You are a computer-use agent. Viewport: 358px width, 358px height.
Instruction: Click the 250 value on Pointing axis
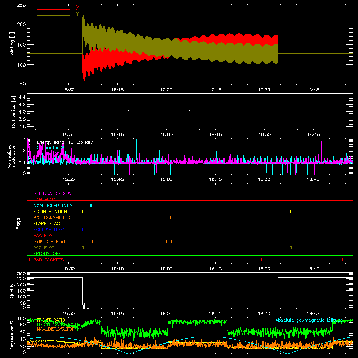[21, 5]
